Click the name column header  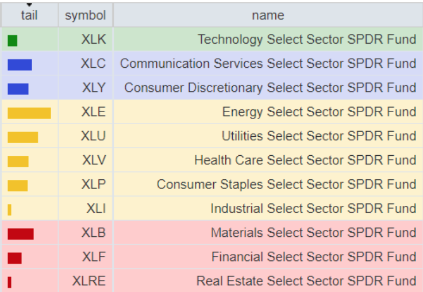268,15
